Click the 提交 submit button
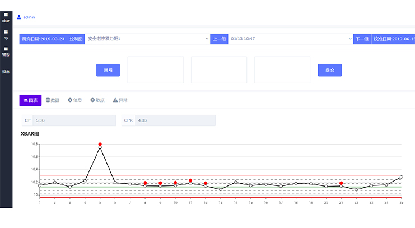The width and height of the screenshot is (415, 228). click(329, 70)
